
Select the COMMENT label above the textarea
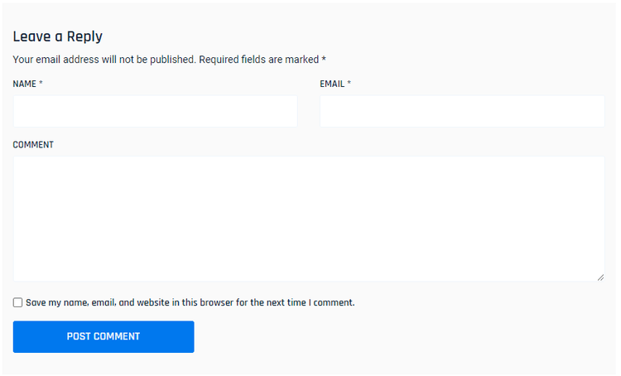pyautogui.click(x=33, y=145)
